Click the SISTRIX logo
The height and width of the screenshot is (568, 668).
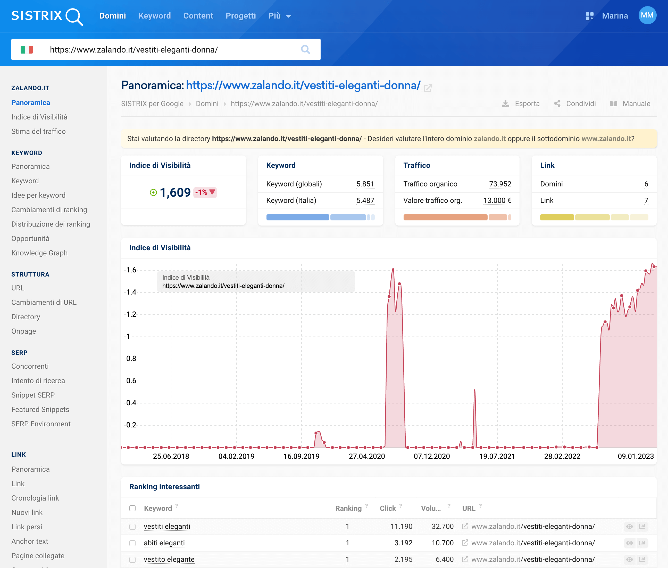pyautogui.click(x=47, y=16)
